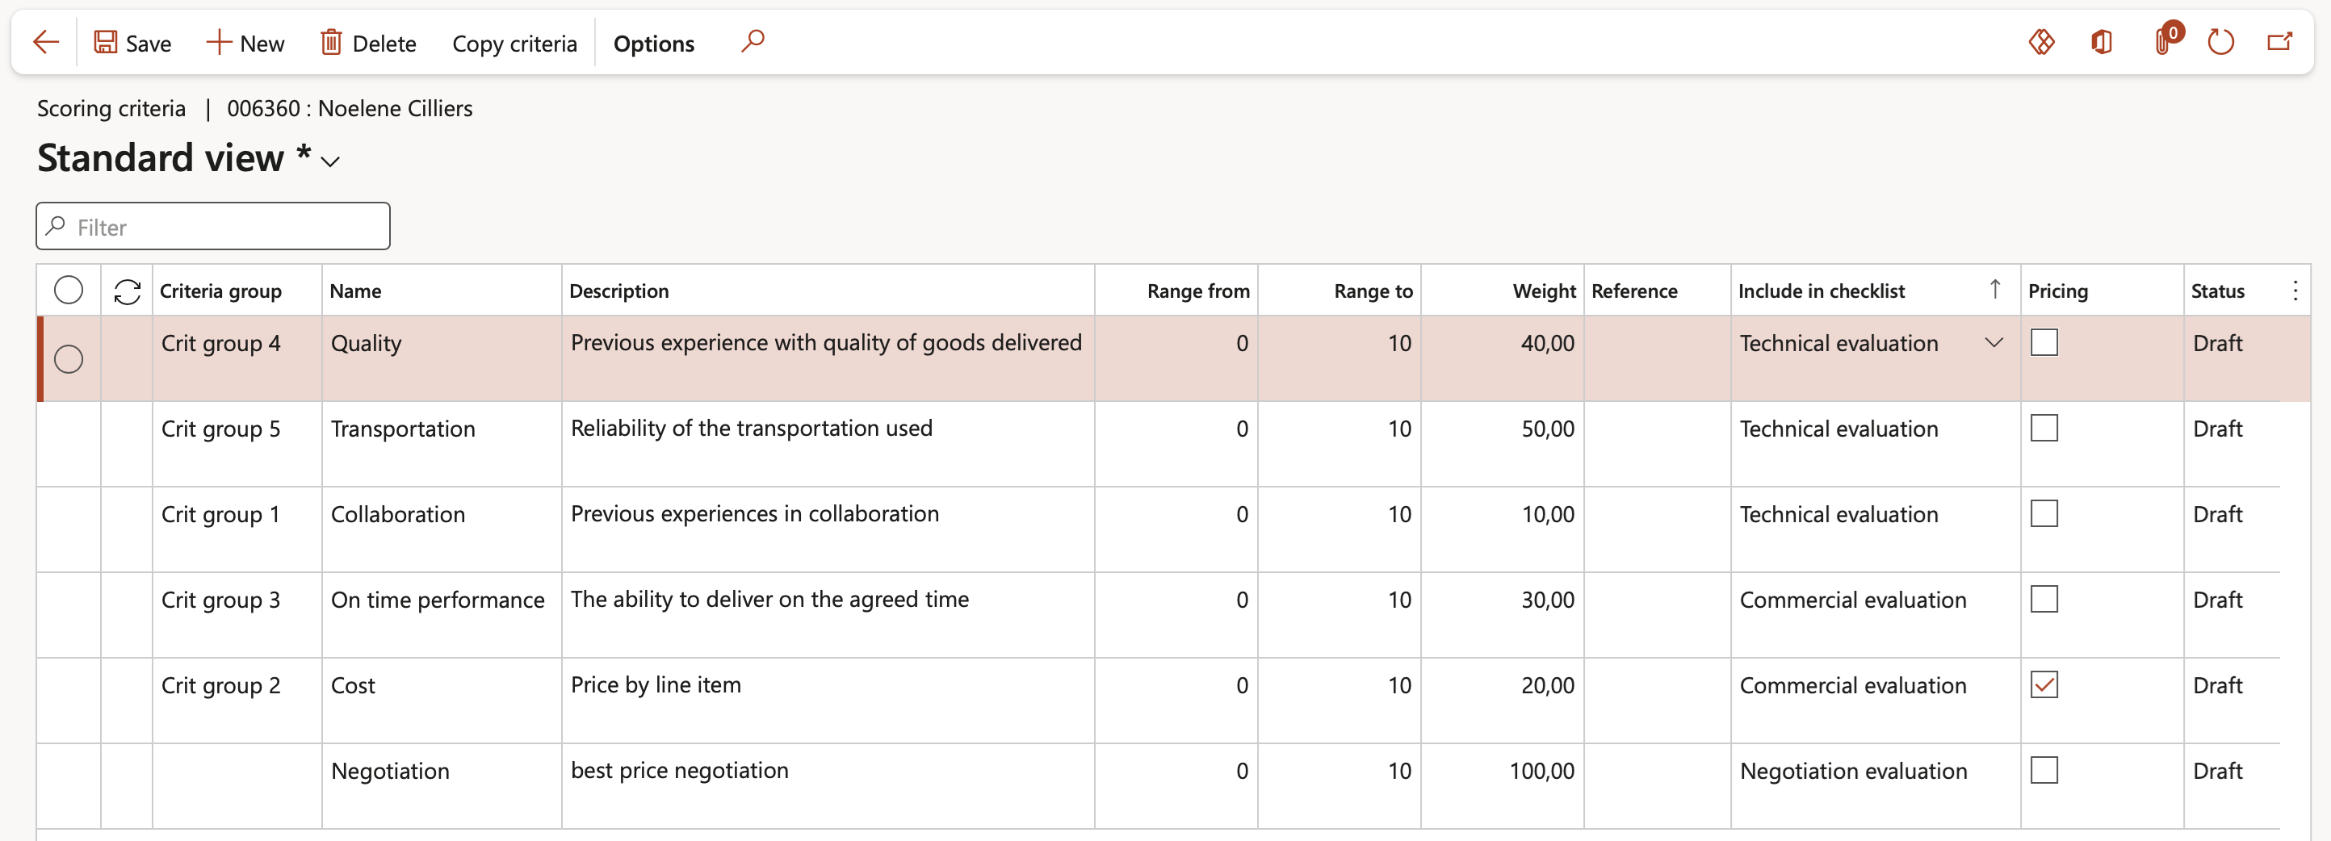2331x841 pixels.
Task: Click Technical evaluation in the Transportation row
Action: click(1838, 429)
